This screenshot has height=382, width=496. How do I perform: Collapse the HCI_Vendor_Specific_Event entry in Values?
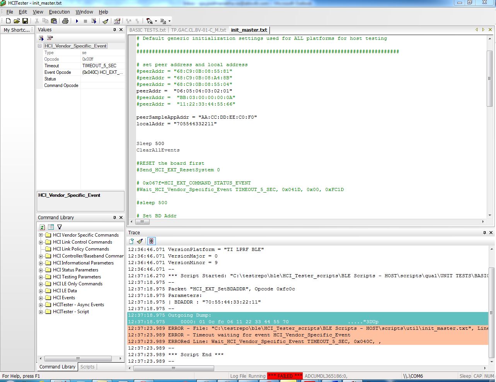tap(39, 46)
